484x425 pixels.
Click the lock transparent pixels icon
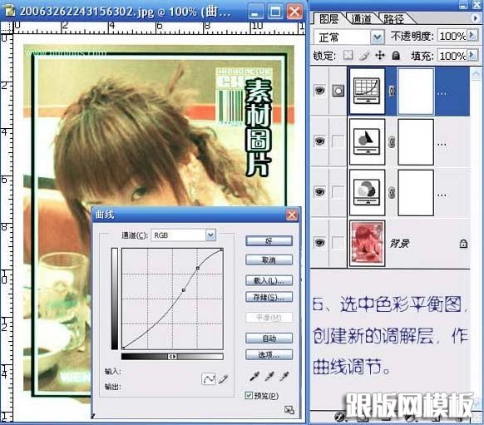pyautogui.click(x=348, y=55)
